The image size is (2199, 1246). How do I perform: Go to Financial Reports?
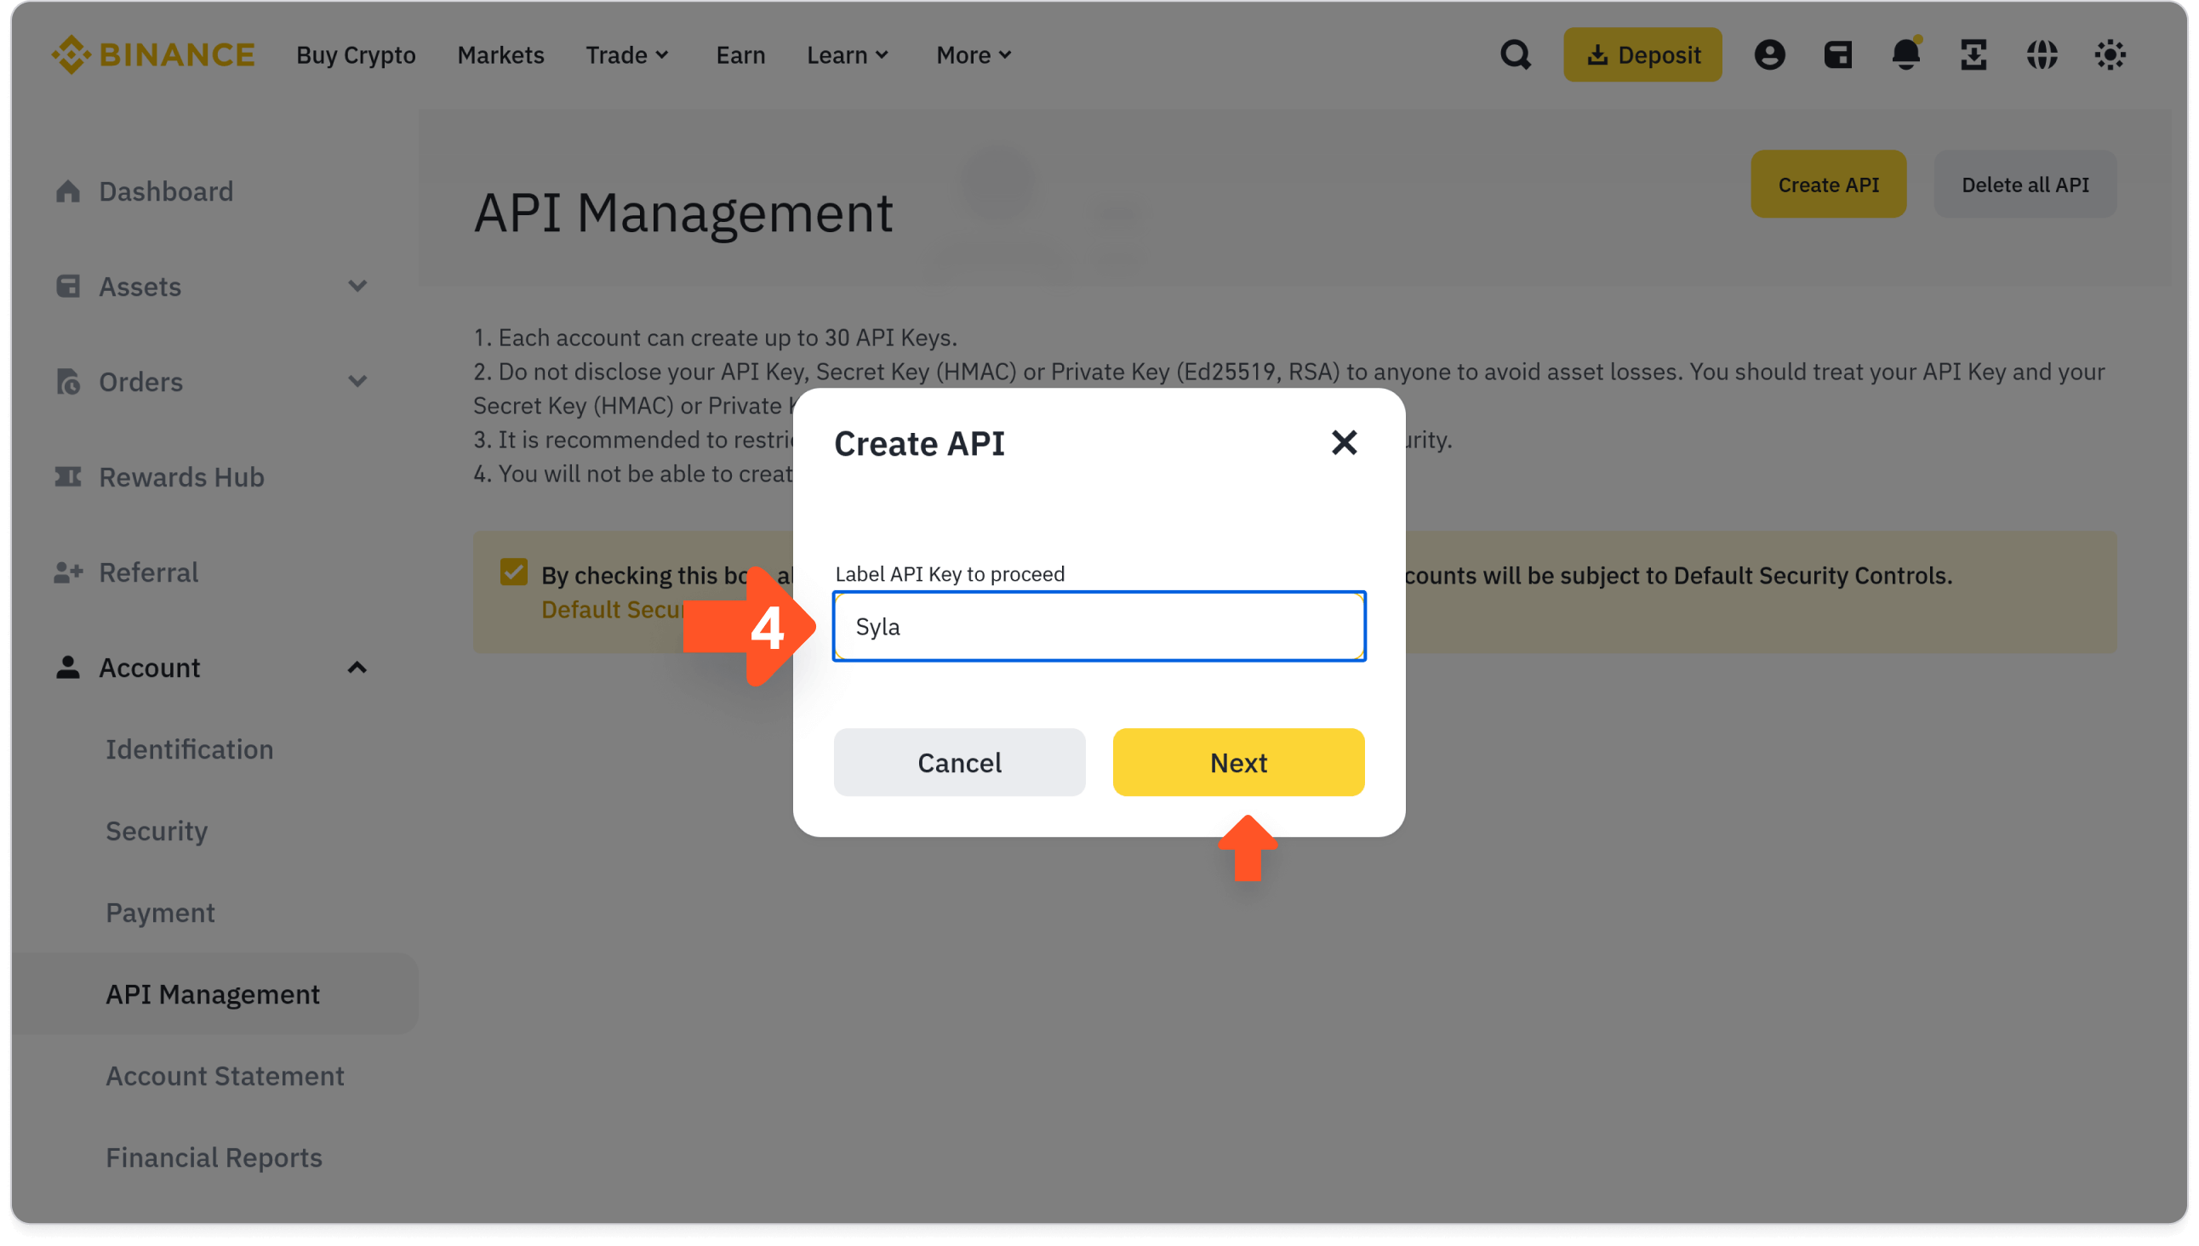pyautogui.click(x=214, y=1157)
